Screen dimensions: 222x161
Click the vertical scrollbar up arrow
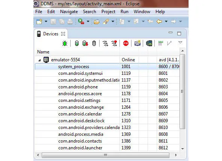click(183, 51)
